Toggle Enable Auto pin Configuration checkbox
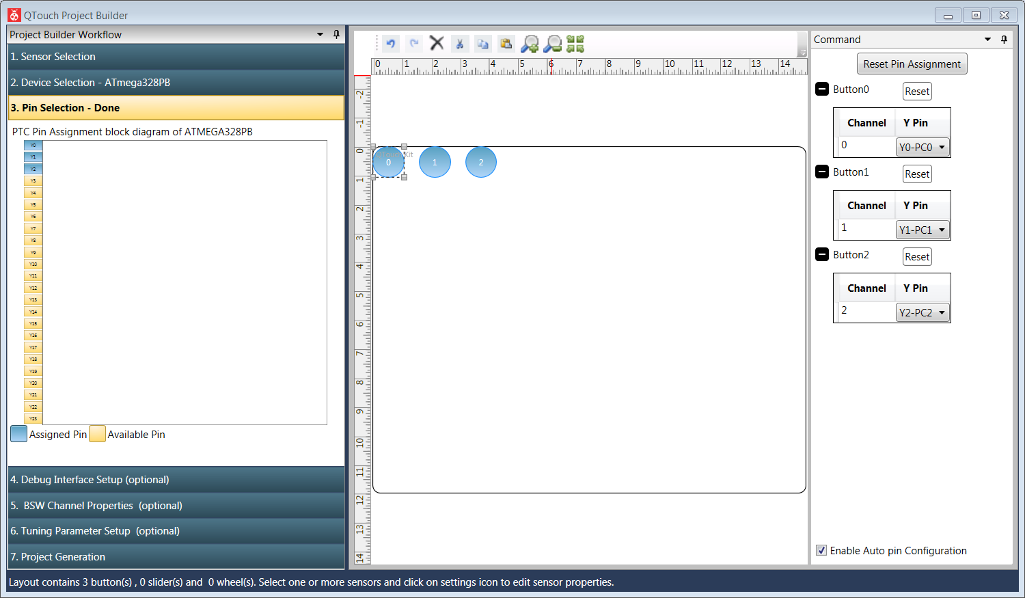The image size is (1025, 598). coord(821,551)
